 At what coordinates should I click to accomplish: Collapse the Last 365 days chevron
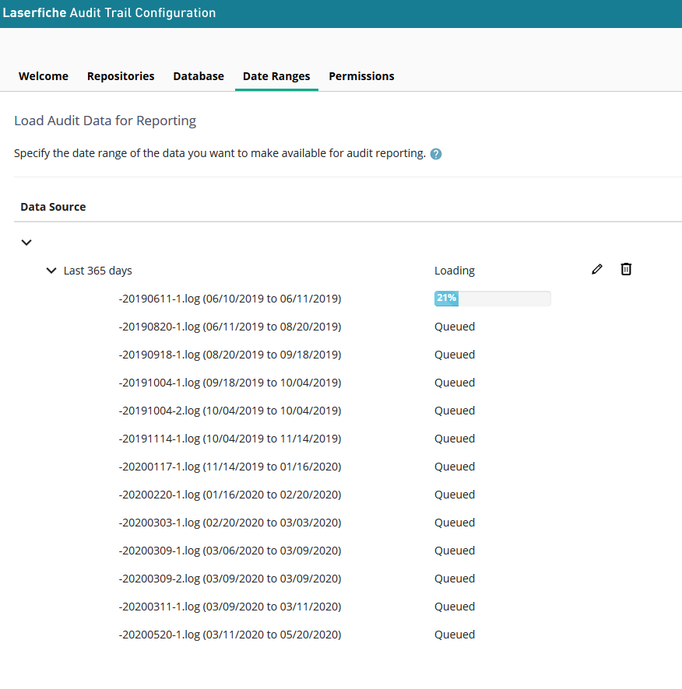(x=51, y=271)
